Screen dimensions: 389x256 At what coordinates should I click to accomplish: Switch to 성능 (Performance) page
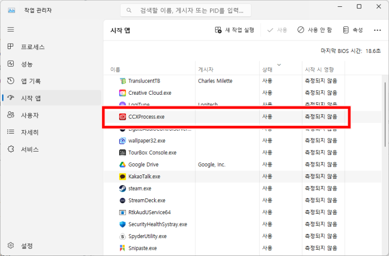click(52, 64)
